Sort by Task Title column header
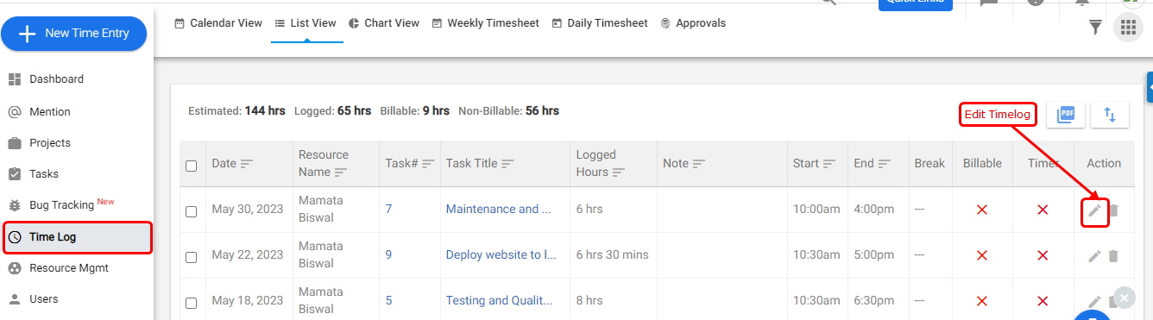 point(480,163)
